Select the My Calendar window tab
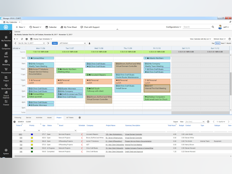232x174 pixels. (x=12, y=22)
